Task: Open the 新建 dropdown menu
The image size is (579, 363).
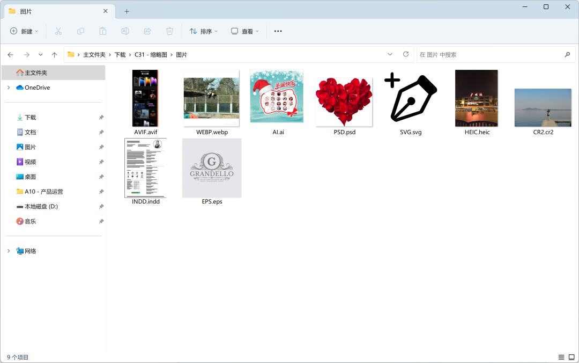Action: pos(24,31)
